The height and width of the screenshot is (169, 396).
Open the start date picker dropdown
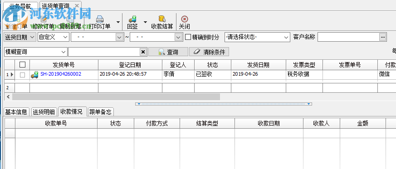[x=119, y=37]
